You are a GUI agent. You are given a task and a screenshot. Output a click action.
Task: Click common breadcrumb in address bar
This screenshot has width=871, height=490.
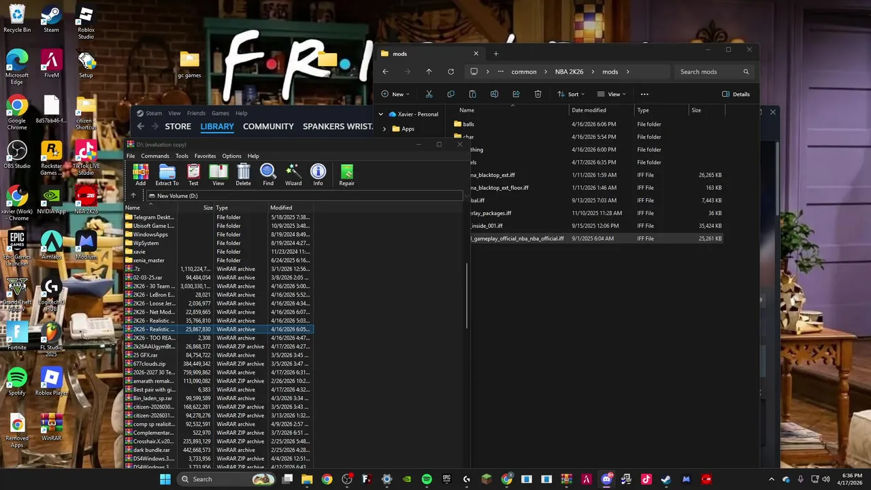pos(524,71)
